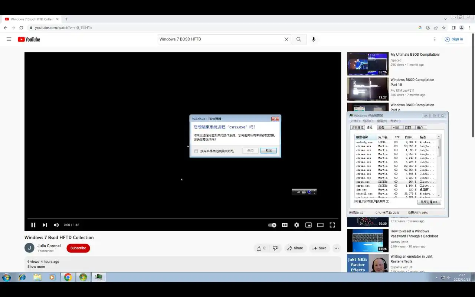The height and width of the screenshot is (297, 475).
Task: Seek on the video progress bar
Action: pyautogui.click(x=183, y=218)
